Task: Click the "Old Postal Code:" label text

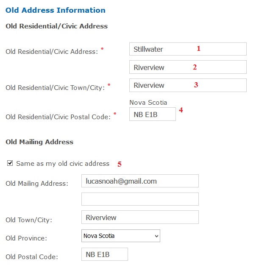Action: click(32, 257)
